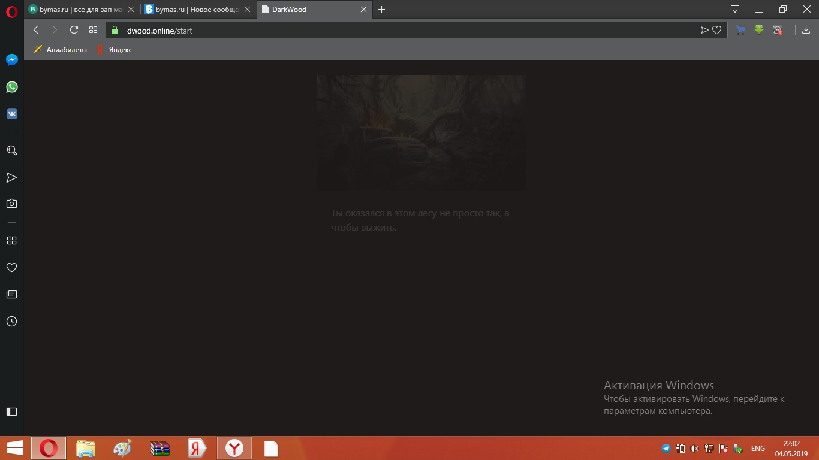The height and width of the screenshot is (460, 819).
Task: Open the Яндекс bookmark
Action: tap(115, 50)
